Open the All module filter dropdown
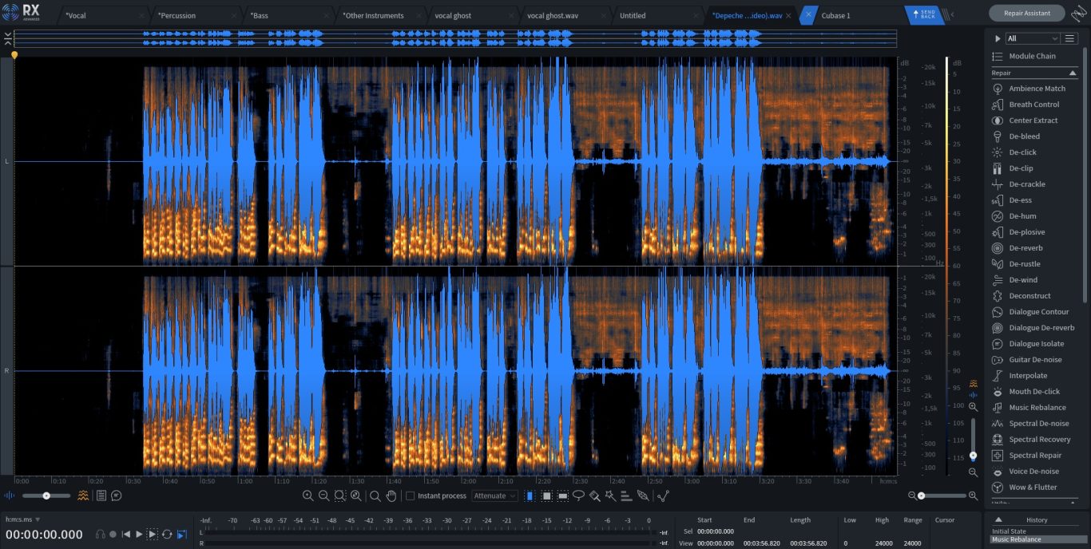This screenshot has height=549, width=1091. 1032,38
